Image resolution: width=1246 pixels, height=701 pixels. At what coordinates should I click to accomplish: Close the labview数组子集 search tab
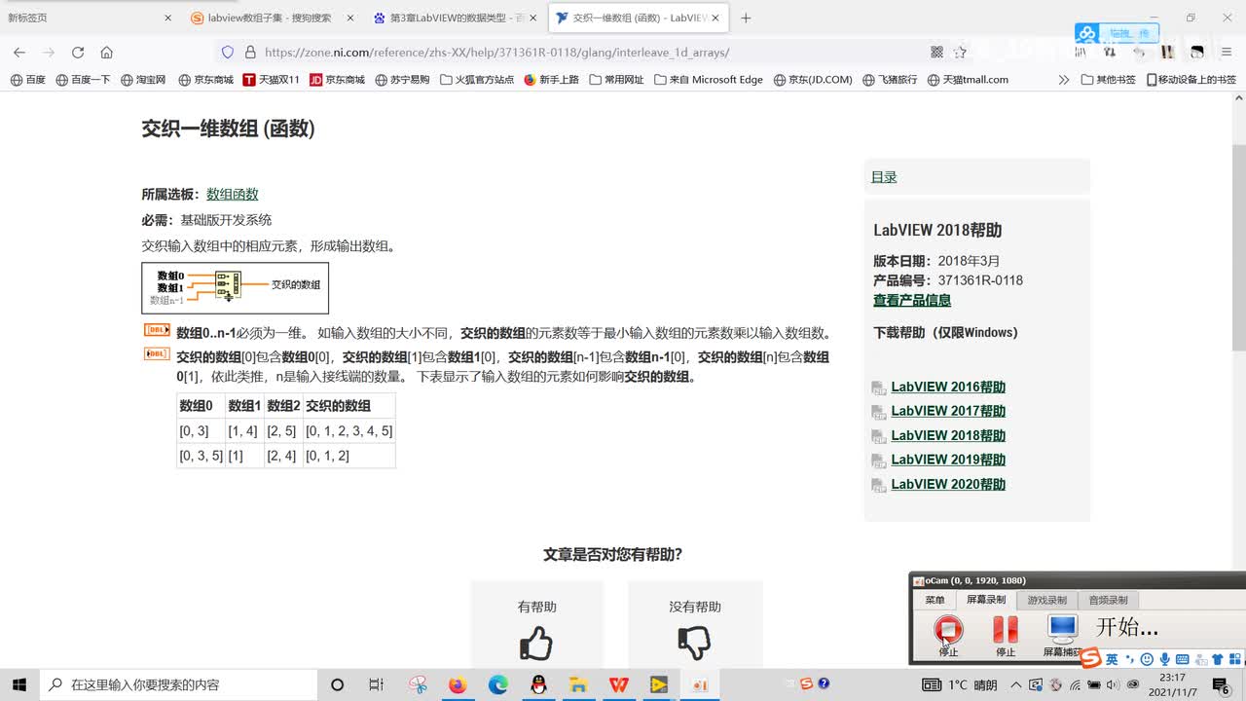click(350, 18)
